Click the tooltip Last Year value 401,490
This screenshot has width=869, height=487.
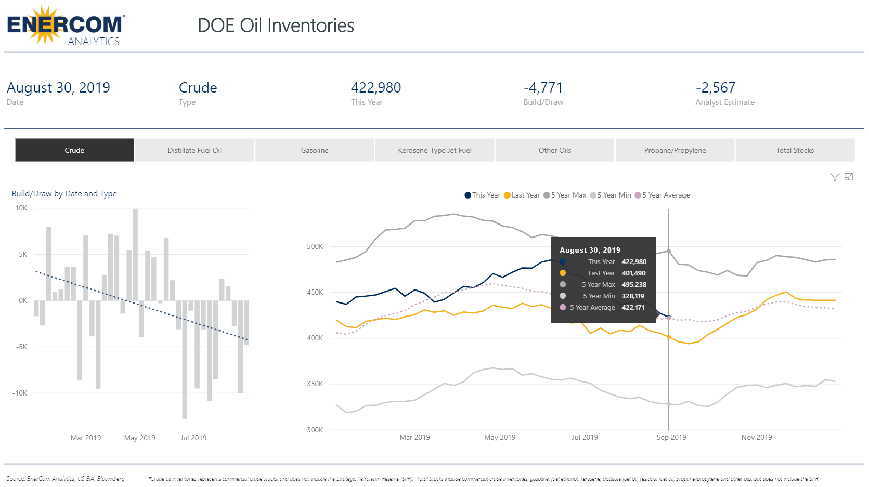633,273
